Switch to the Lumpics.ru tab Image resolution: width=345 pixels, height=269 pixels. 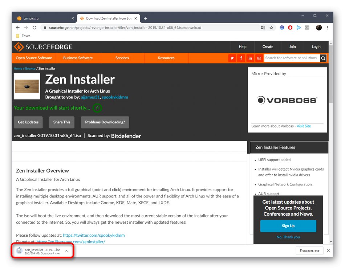point(45,19)
